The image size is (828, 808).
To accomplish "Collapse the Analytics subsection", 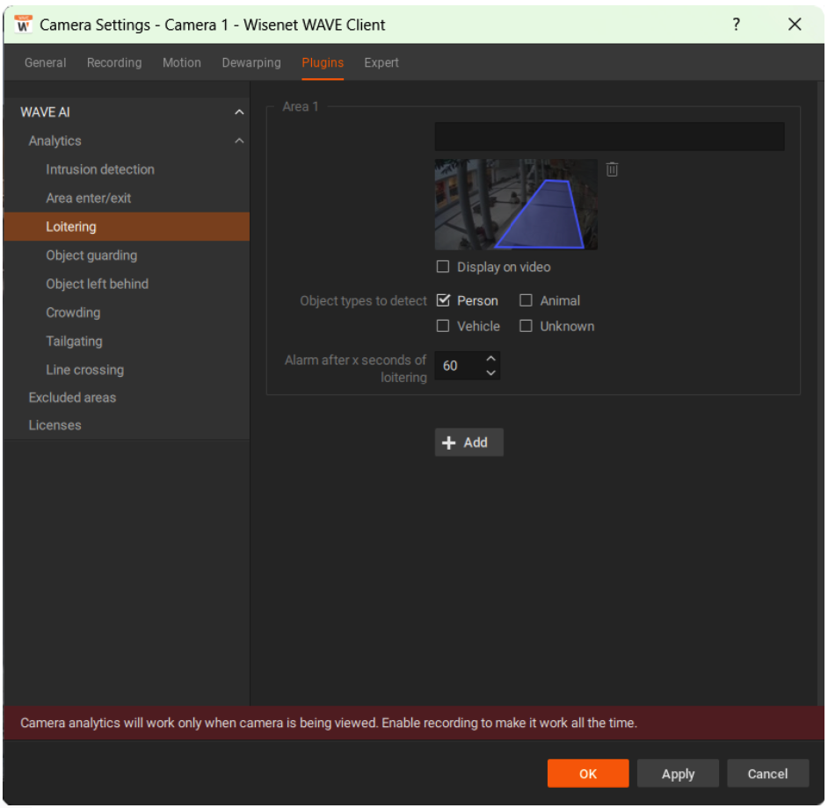I will tap(239, 141).
